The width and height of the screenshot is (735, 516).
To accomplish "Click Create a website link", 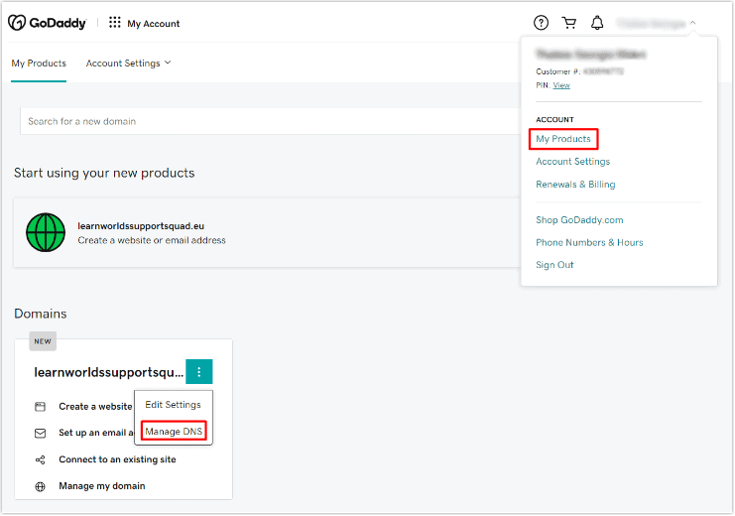I will coord(95,407).
